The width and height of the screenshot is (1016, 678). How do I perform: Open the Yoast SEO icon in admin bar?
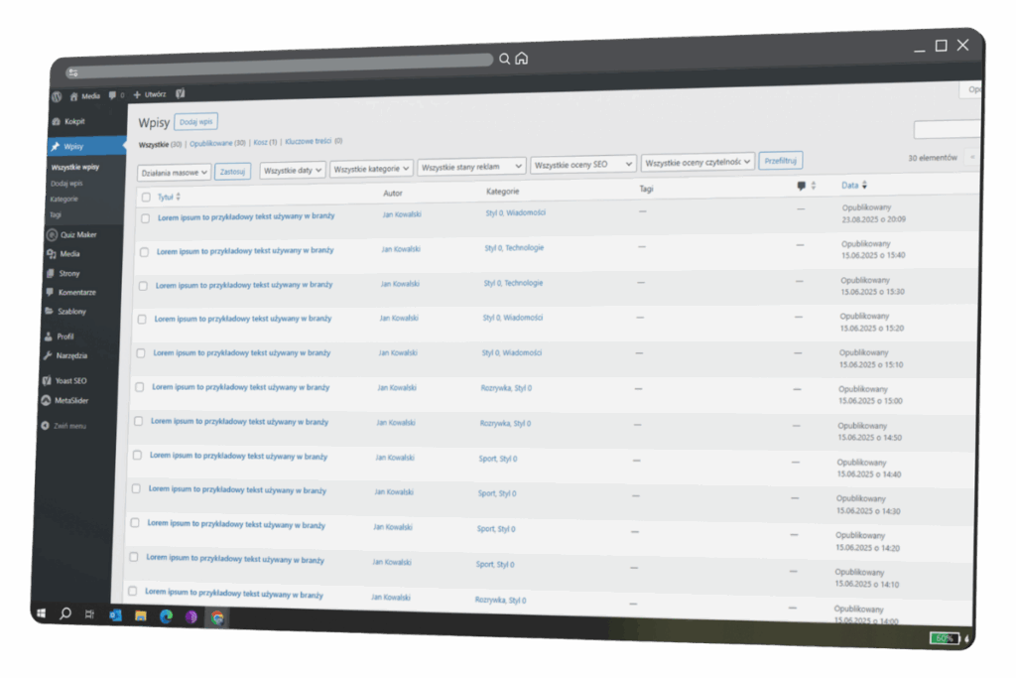(181, 93)
